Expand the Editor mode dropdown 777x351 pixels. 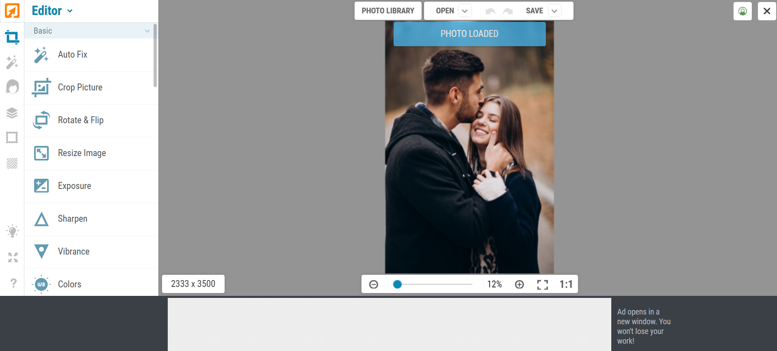tap(70, 11)
